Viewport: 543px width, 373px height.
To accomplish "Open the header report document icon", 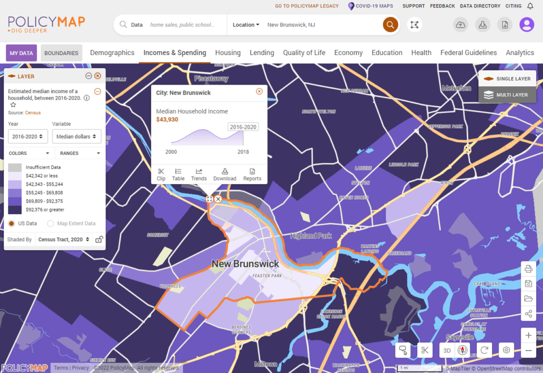I will point(505,24).
